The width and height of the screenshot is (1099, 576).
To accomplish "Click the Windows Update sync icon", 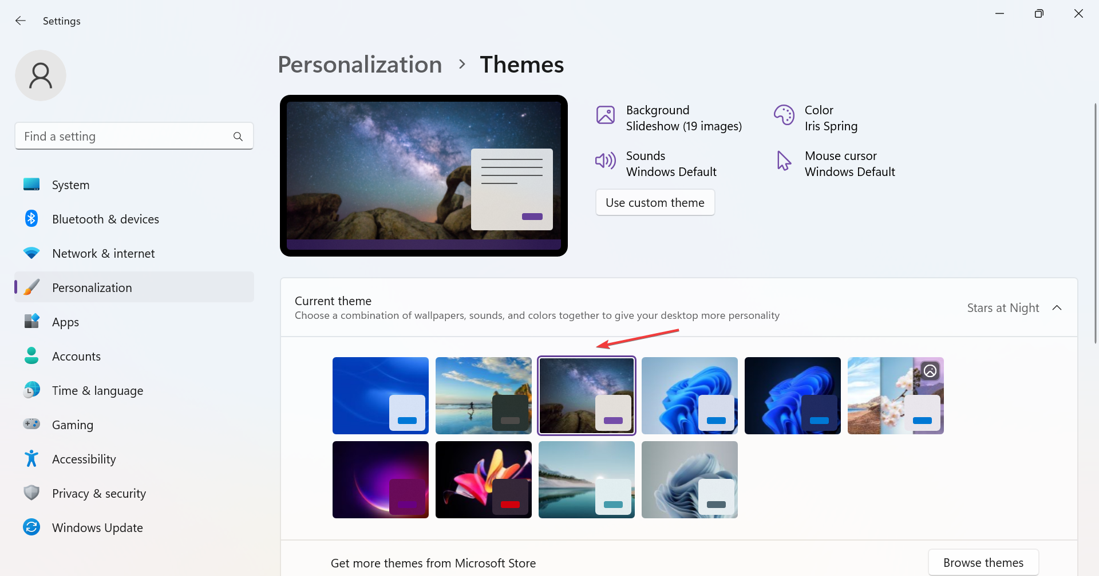I will tap(31, 527).
